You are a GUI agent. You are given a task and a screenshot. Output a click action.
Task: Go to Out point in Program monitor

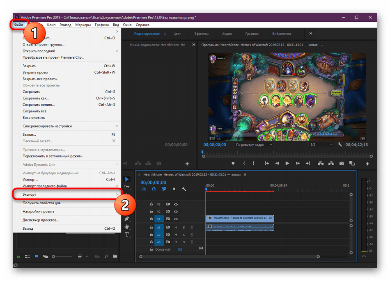[308, 163]
